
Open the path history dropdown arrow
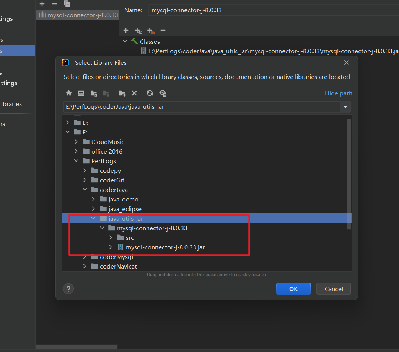coord(345,107)
